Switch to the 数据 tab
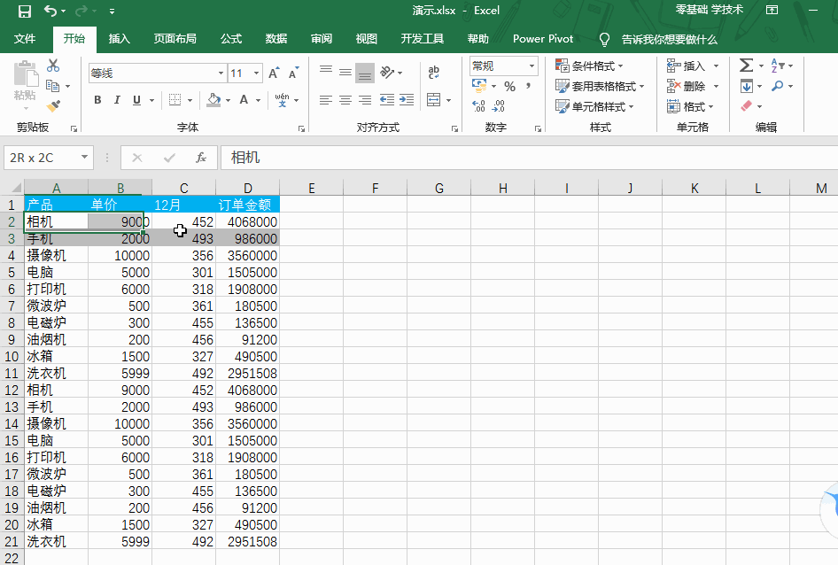838x565 pixels. point(276,38)
